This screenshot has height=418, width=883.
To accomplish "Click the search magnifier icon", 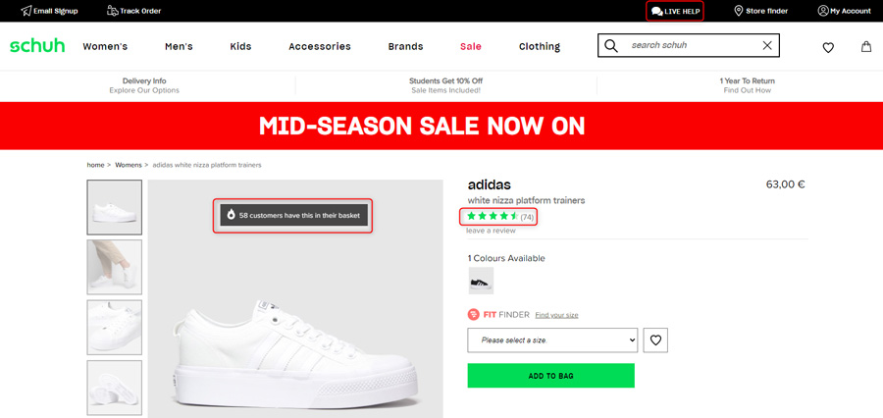I will tap(611, 46).
